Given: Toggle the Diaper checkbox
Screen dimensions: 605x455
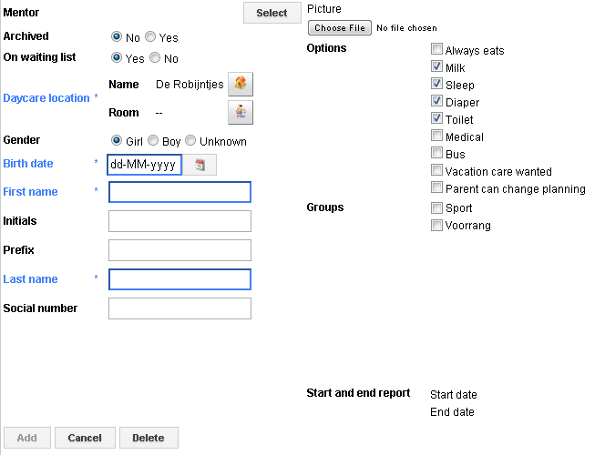Looking at the screenshot, I should click(x=437, y=102).
